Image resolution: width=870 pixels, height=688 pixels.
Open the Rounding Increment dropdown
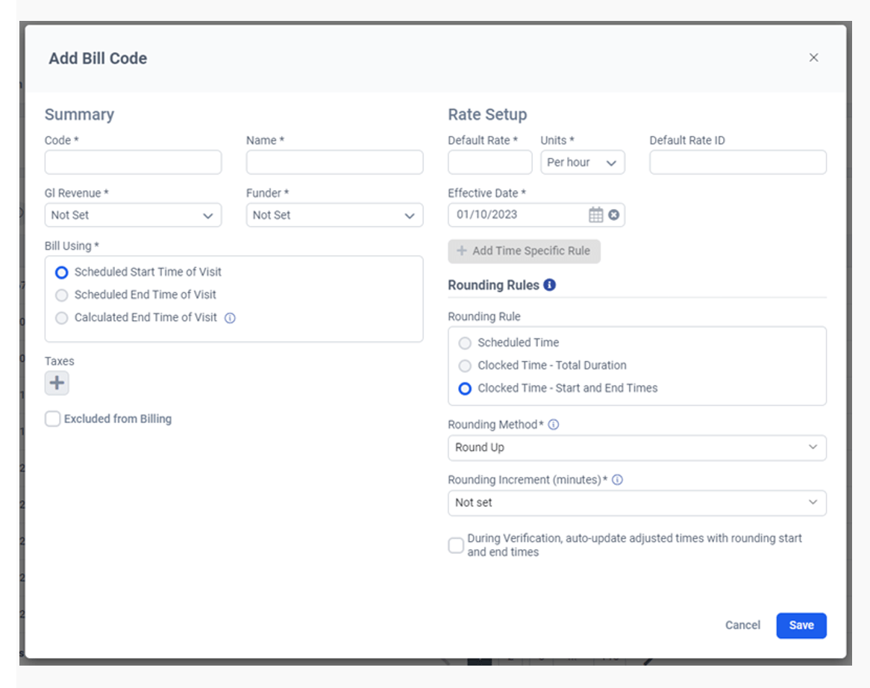click(638, 503)
